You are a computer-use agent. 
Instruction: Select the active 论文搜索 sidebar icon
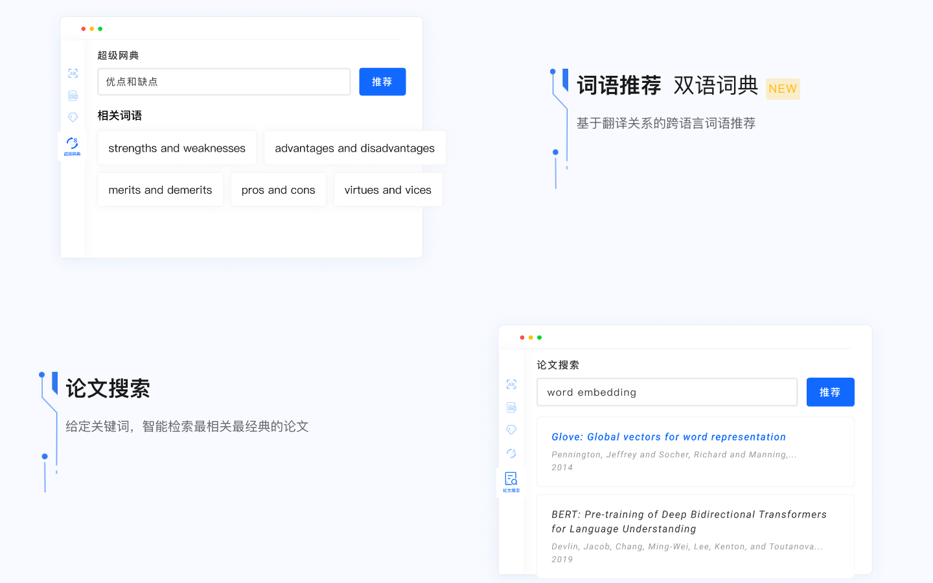coord(511,481)
